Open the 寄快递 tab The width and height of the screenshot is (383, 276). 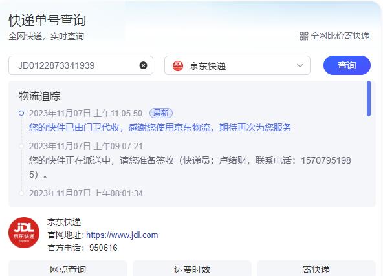tap(316, 269)
